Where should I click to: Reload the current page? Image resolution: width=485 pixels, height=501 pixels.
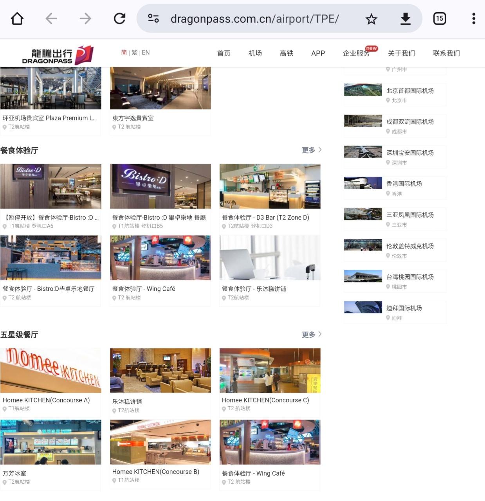point(119,19)
